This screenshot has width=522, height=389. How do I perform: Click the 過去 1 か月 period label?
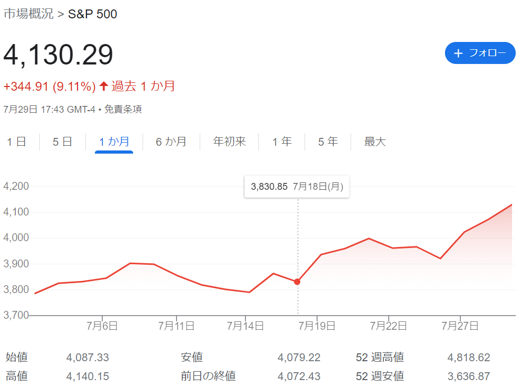143,86
